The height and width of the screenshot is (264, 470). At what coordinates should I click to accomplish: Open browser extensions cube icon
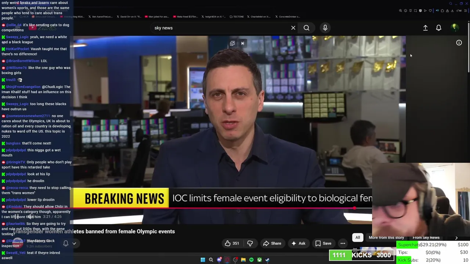click(442, 11)
